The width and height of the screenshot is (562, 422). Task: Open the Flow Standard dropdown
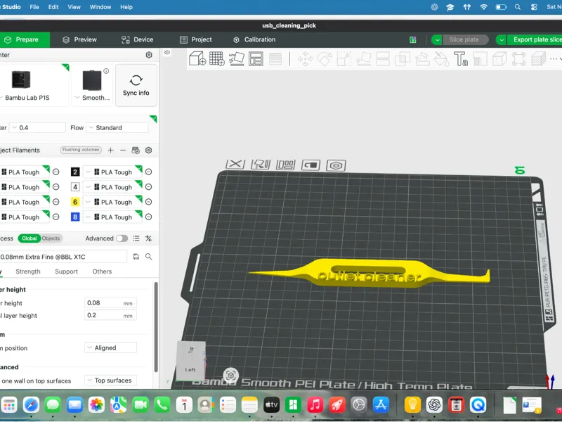117,128
